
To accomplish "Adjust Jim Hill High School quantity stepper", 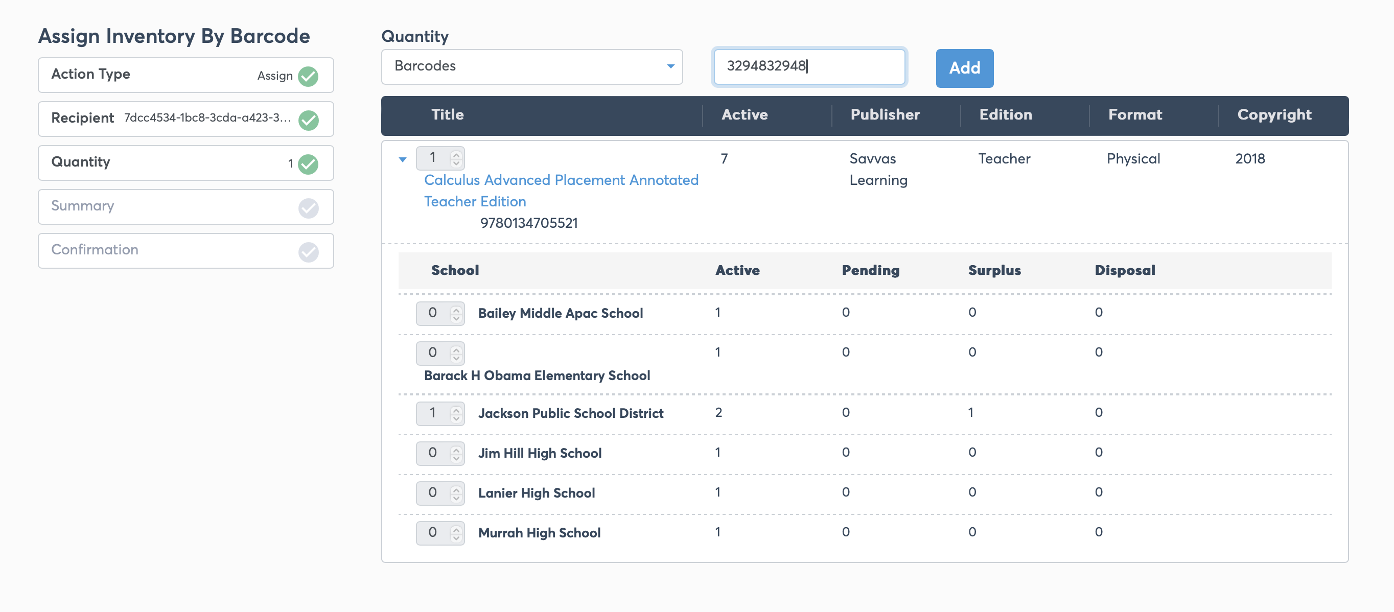I will pos(456,453).
